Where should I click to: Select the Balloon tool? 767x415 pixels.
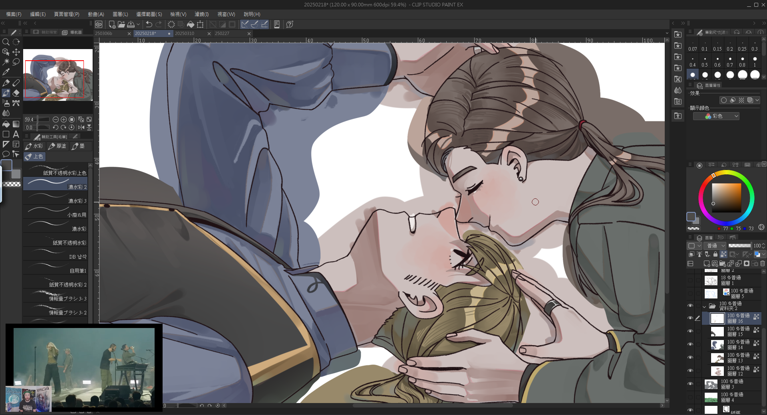point(6,154)
